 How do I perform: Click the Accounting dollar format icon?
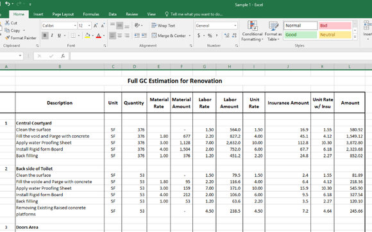199,35
